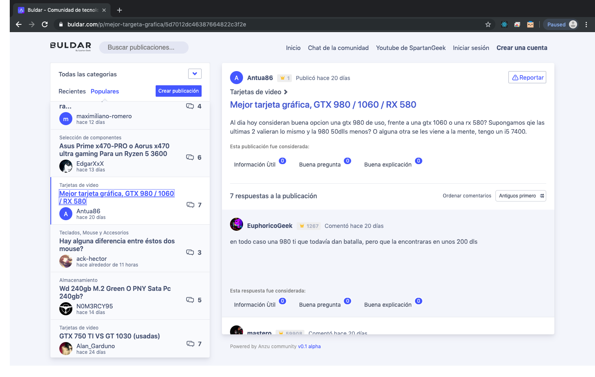Click the BULDAR logo
The height and width of the screenshot is (377, 595).
point(71,46)
